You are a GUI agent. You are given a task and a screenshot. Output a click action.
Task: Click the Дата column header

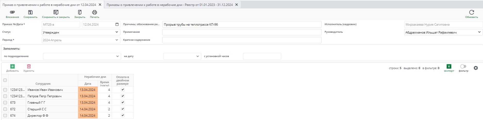(88, 84)
